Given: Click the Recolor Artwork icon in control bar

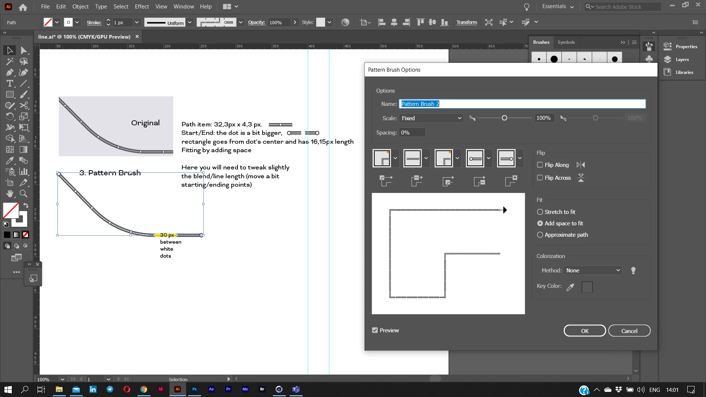Looking at the screenshot, I should (345, 22).
